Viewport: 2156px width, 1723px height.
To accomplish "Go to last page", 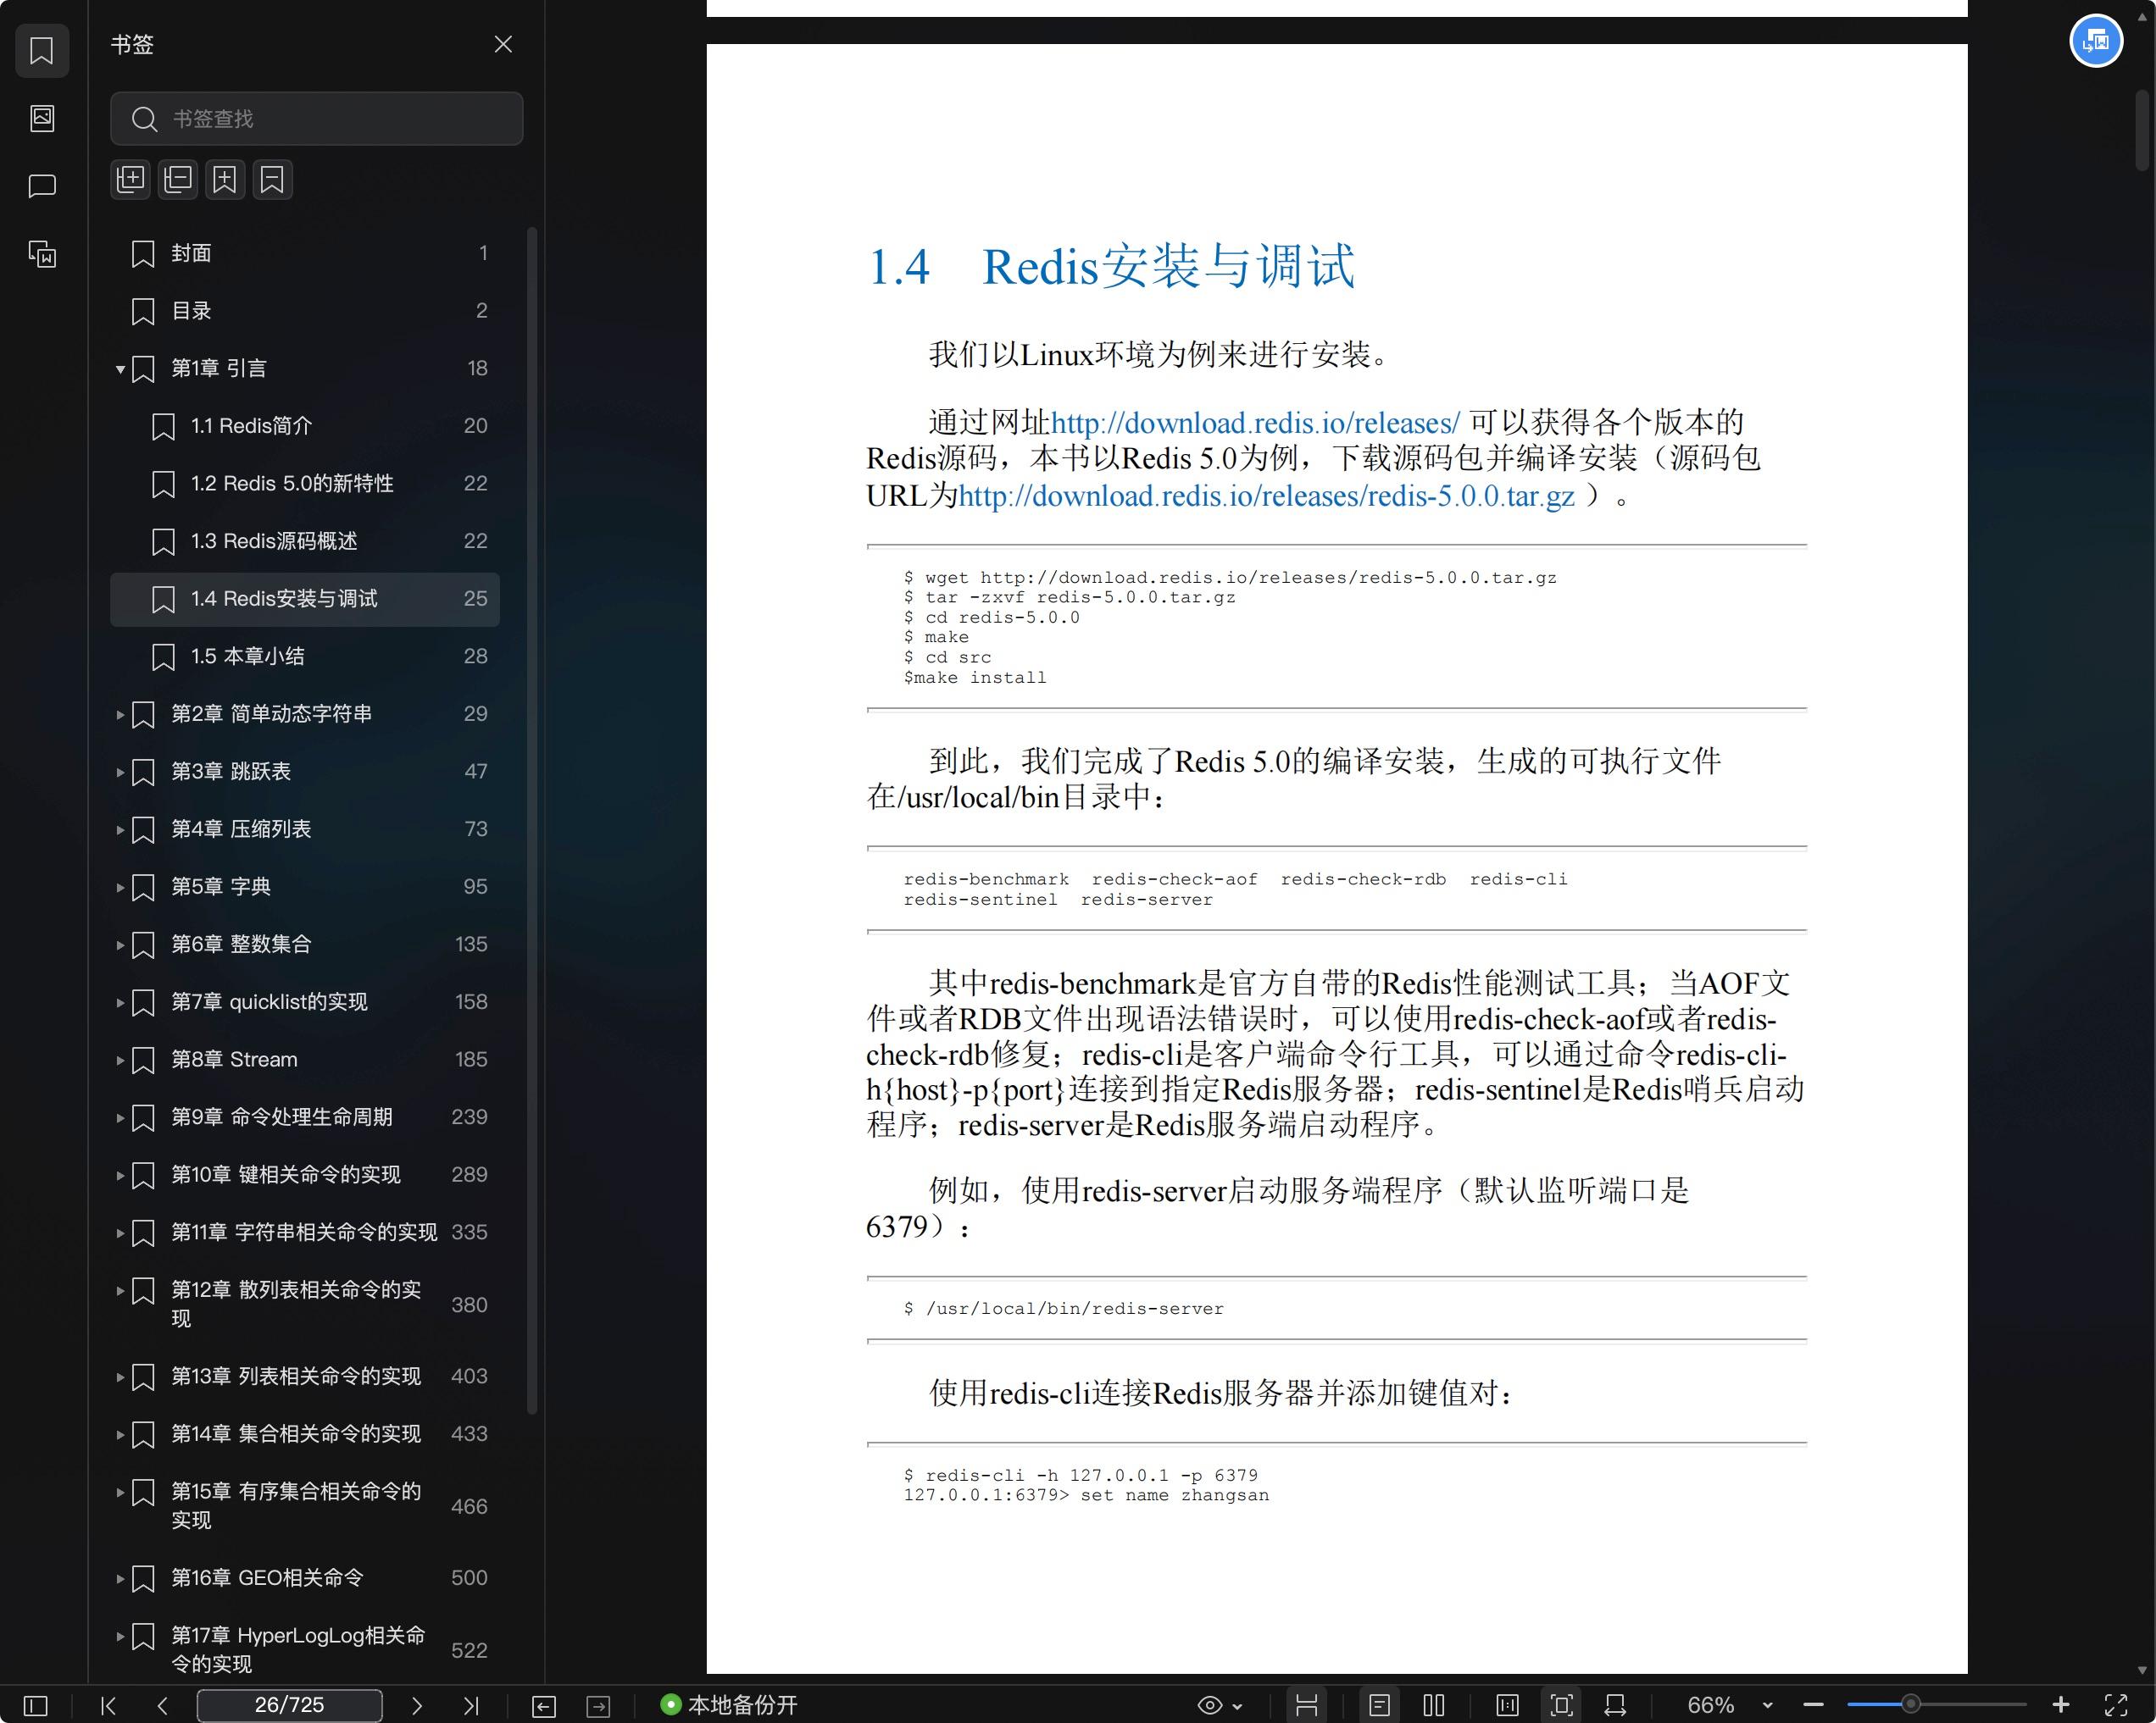I will [471, 1705].
